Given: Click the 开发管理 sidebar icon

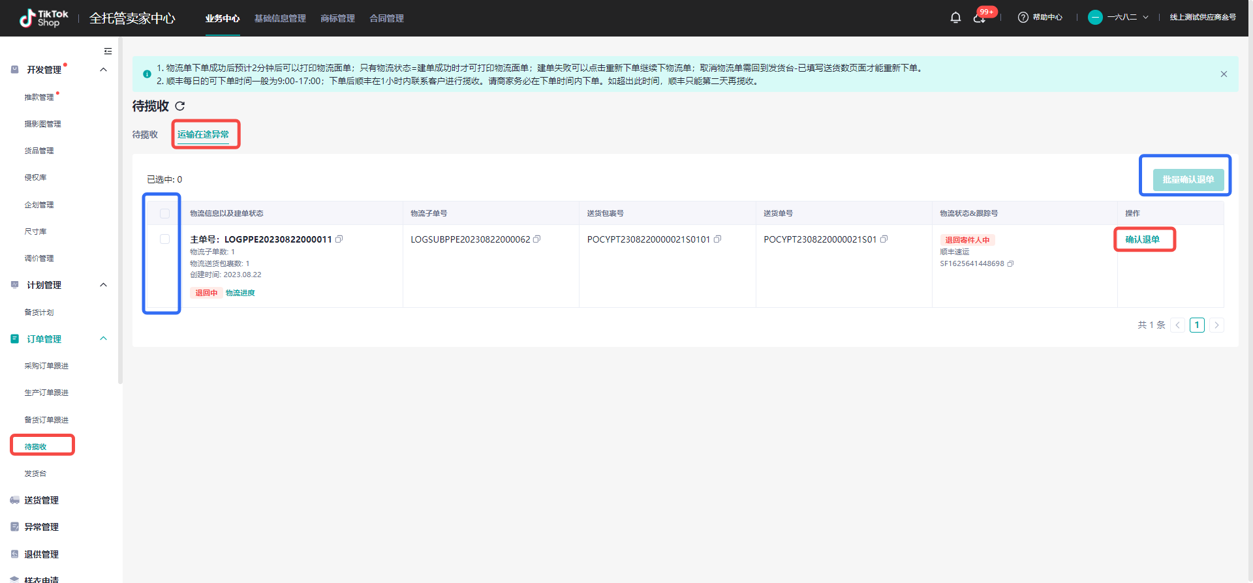Looking at the screenshot, I should (14, 69).
